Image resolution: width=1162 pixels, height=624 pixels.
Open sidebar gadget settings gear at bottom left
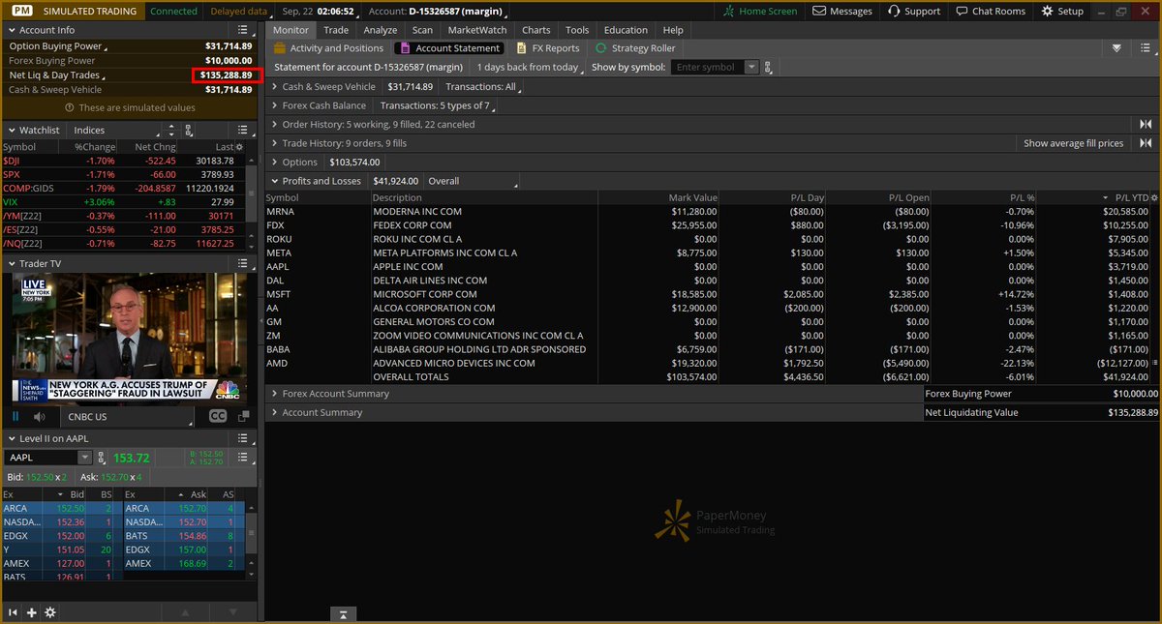click(x=50, y=612)
